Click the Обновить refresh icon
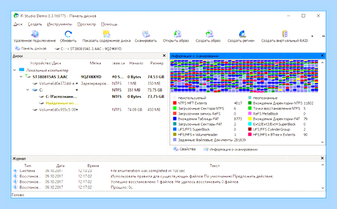 click(x=68, y=34)
